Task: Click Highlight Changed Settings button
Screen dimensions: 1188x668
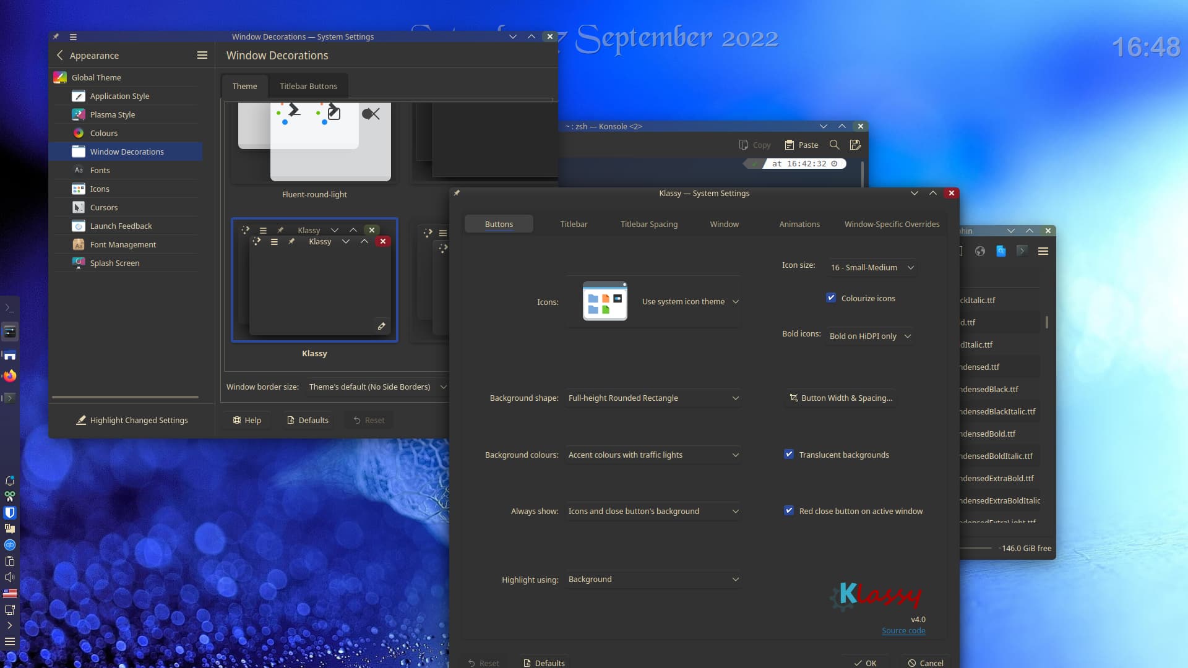Action: pyautogui.click(x=132, y=420)
